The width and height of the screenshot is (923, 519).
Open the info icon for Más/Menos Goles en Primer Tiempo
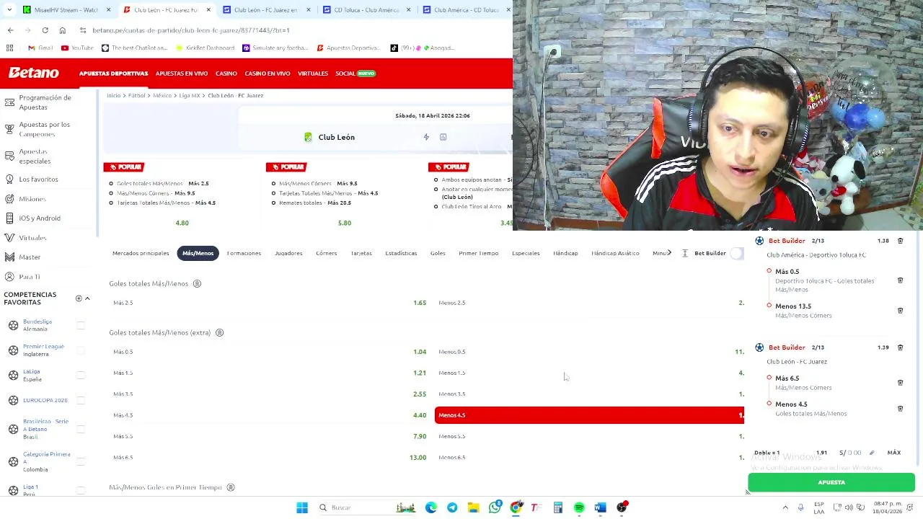[231, 488]
